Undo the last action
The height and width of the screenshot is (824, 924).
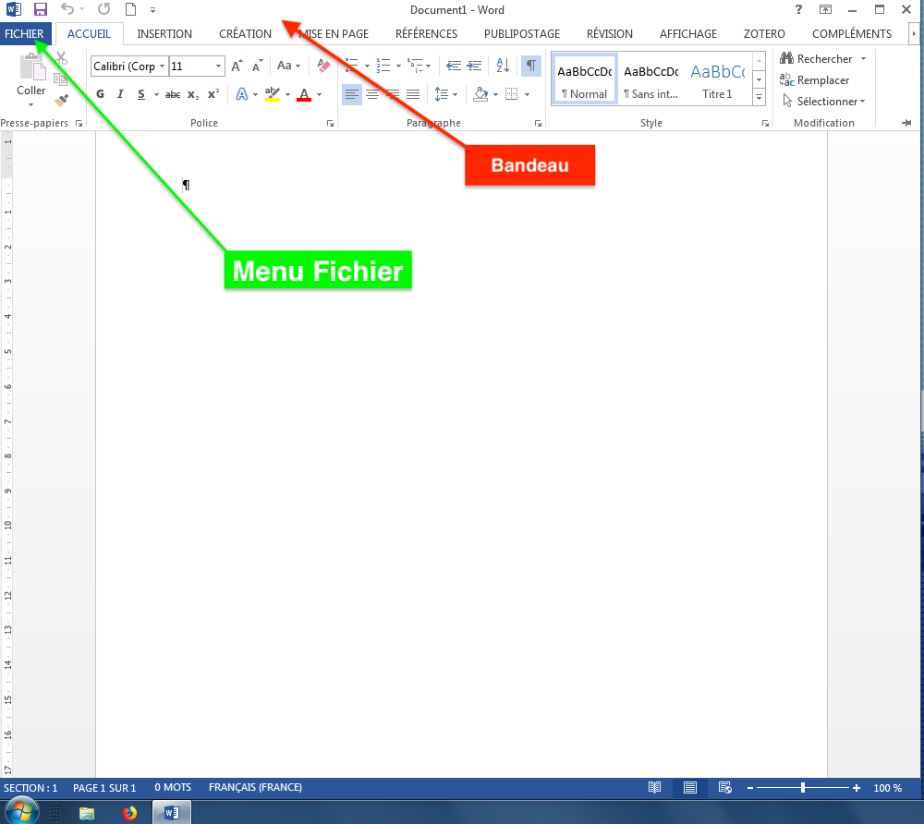[67, 9]
